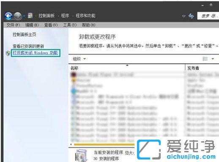Screen dimensions: 219x162
Task: Click the Back navigation arrow button
Action: click(8, 16)
